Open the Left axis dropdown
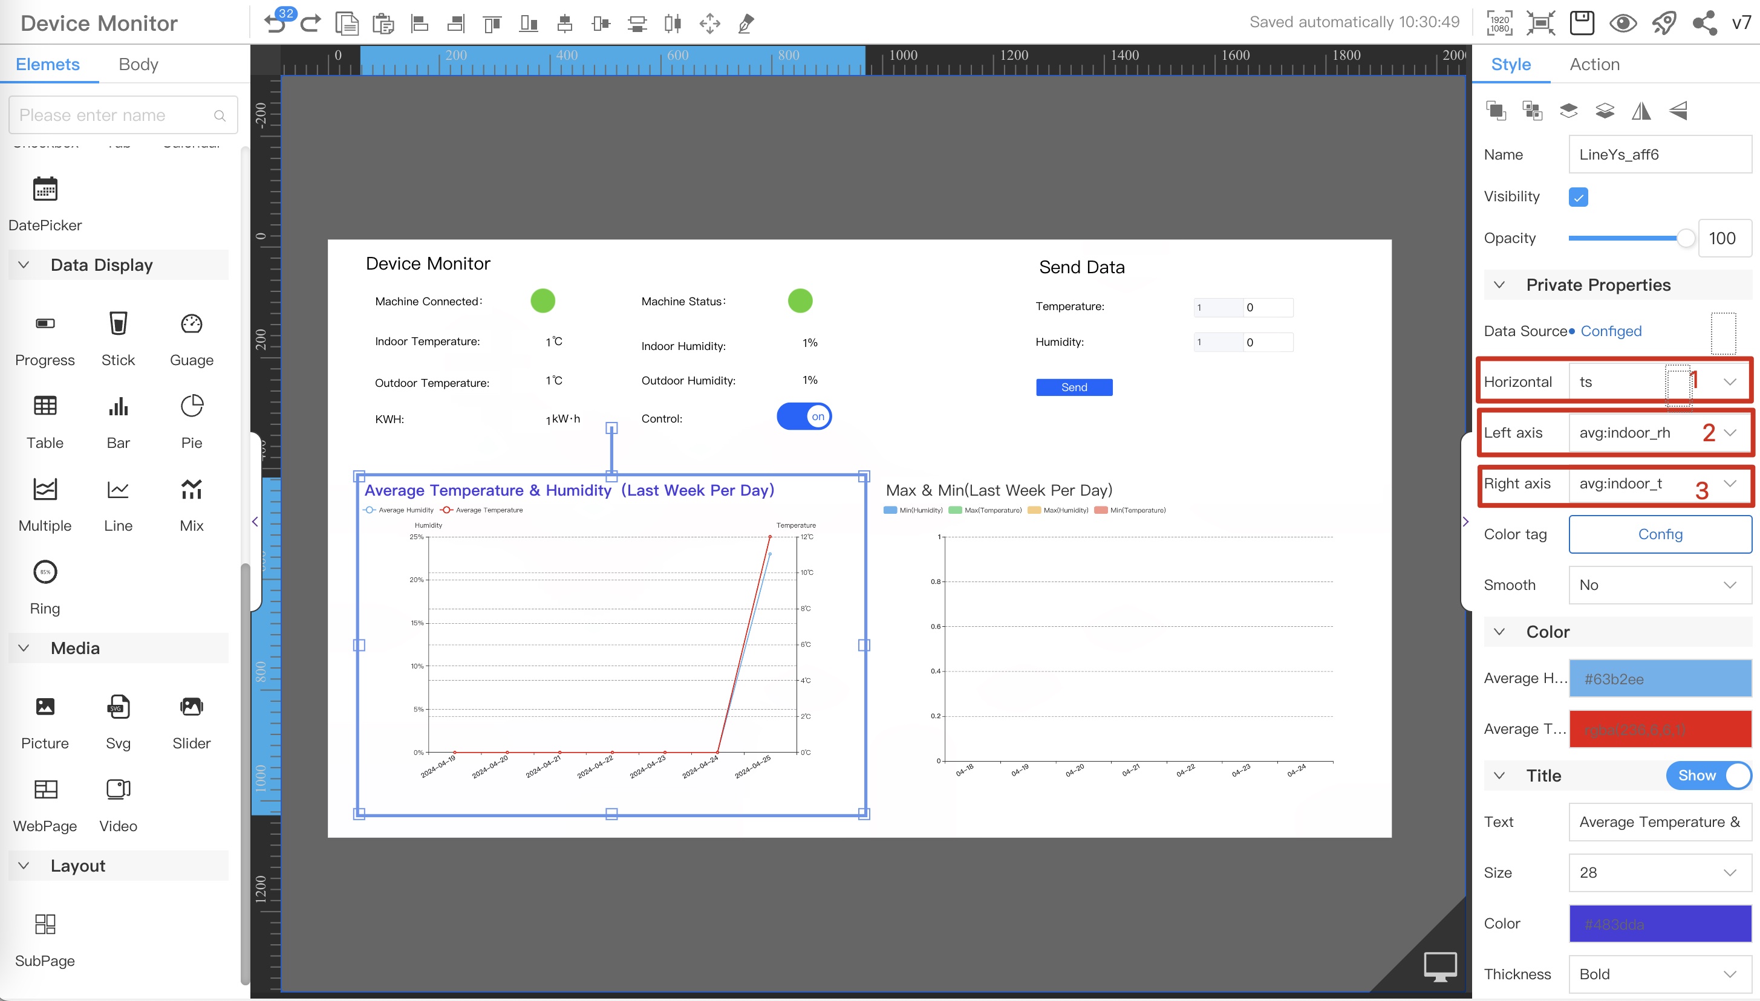Image resolution: width=1760 pixels, height=1001 pixels. [1660, 432]
